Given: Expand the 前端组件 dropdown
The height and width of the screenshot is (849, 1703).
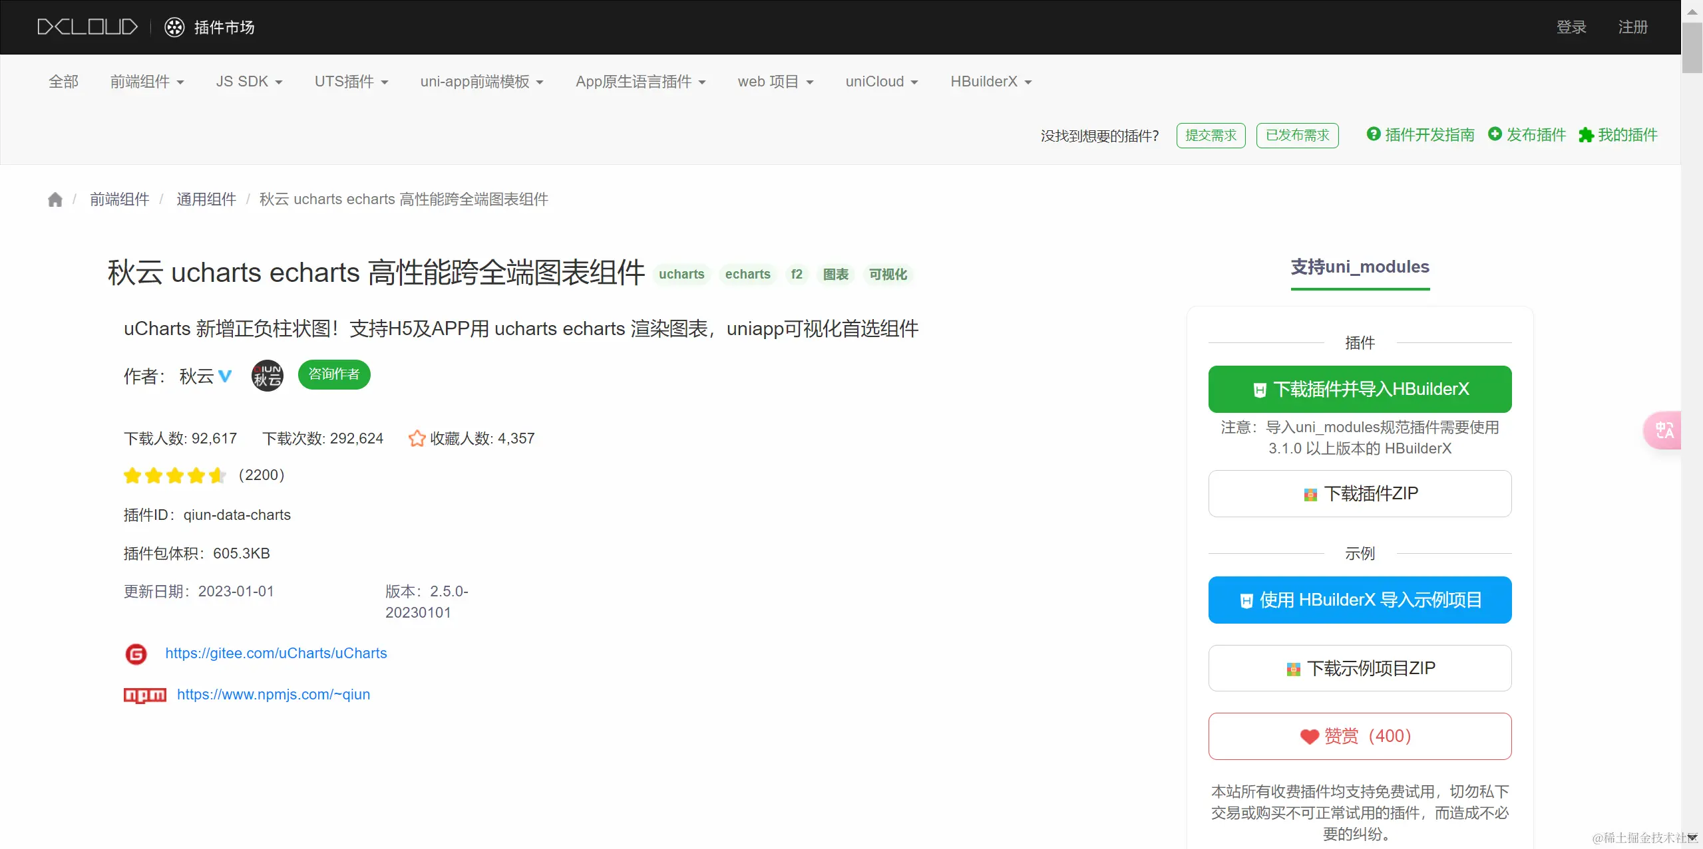Looking at the screenshot, I should pos(147,82).
